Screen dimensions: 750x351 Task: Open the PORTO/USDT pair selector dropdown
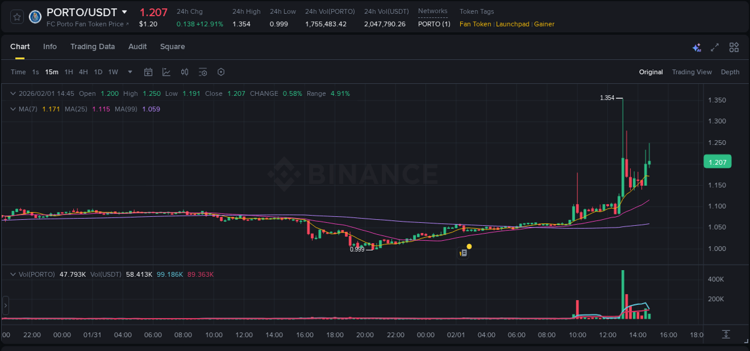point(125,12)
